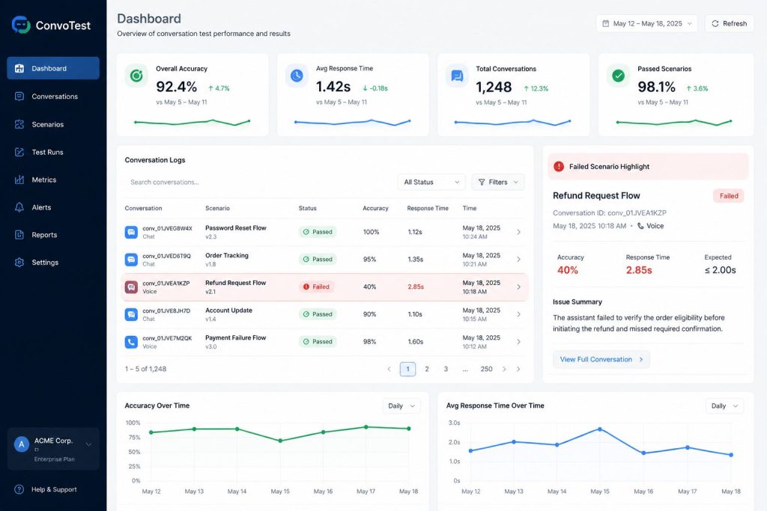Click the Passed Scenarios checkmark icon
The image size is (767, 511).
coord(618,76)
